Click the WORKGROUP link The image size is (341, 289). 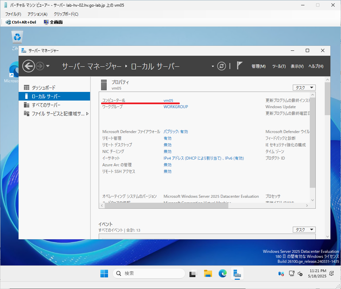coord(176,107)
